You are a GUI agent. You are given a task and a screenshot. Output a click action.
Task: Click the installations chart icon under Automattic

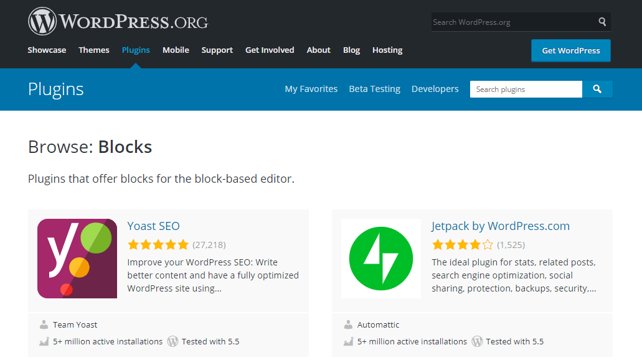[348, 341]
